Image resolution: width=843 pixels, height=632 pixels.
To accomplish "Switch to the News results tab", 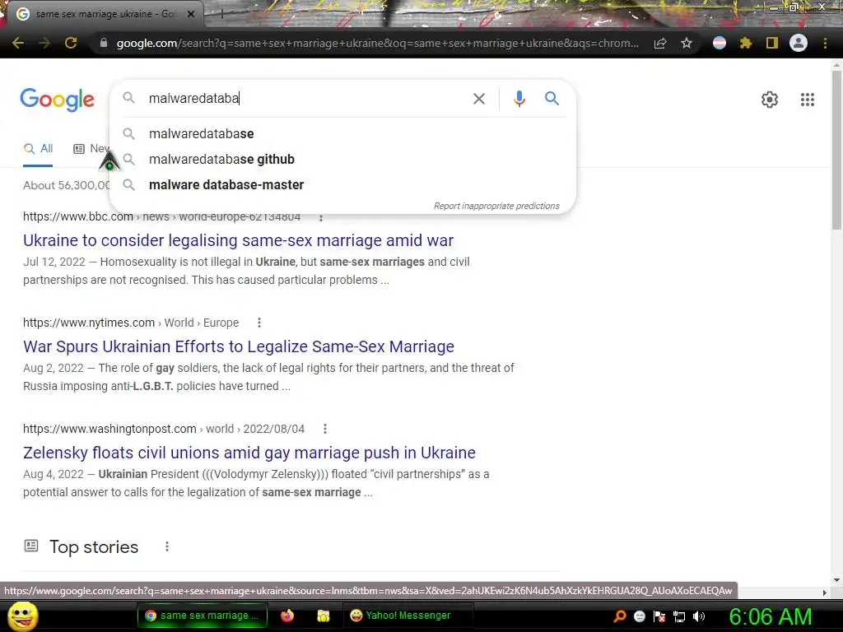I will [91, 149].
